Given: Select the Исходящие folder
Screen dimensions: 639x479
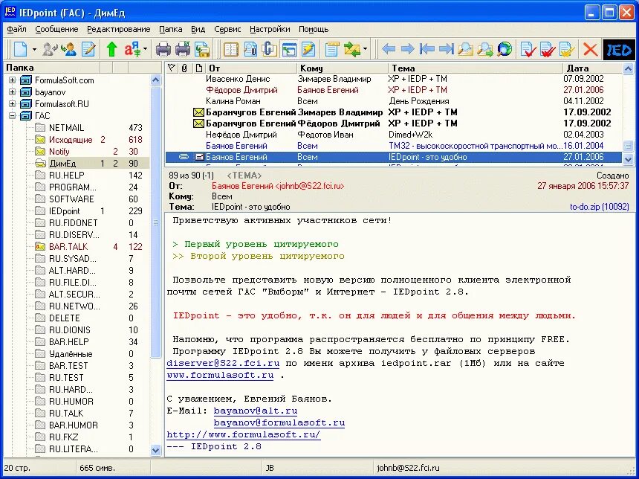Looking at the screenshot, I should point(71,140).
